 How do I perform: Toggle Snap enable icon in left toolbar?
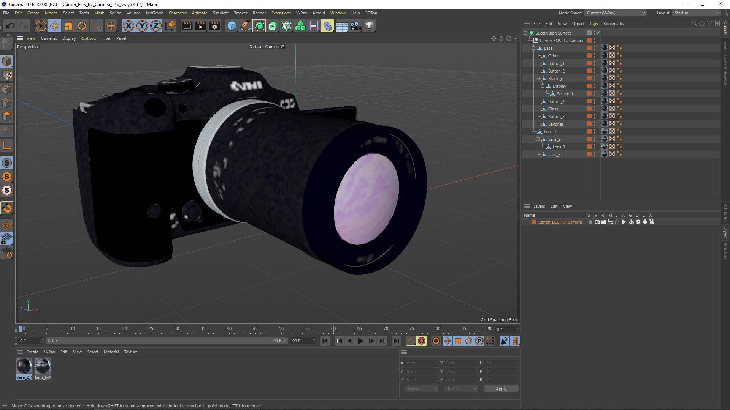[x=7, y=208]
